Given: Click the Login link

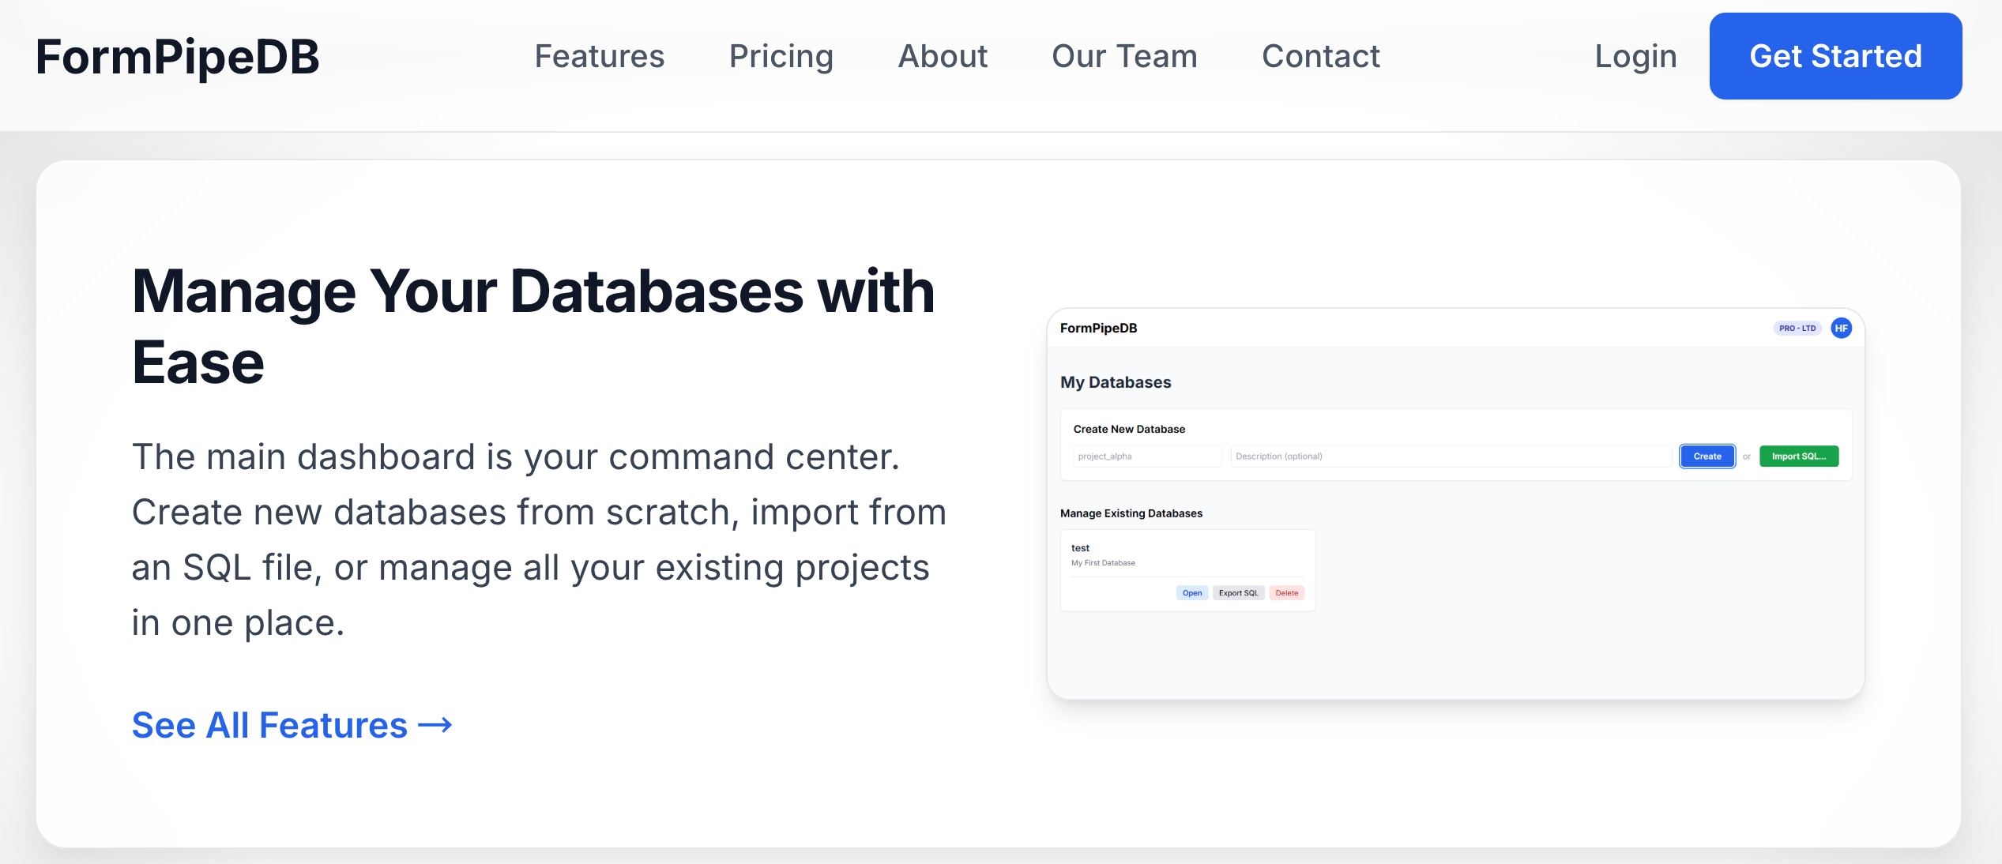Looking at the screenshot, I should coord(1635,57).
